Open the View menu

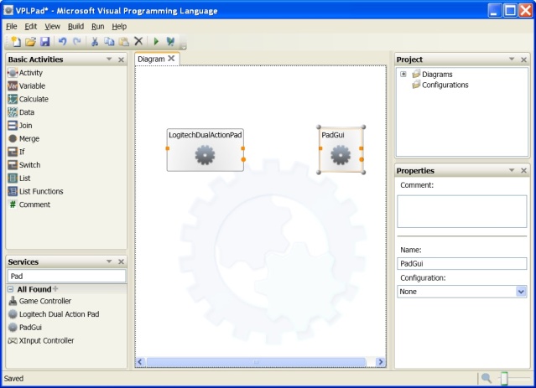click(52, 26)
